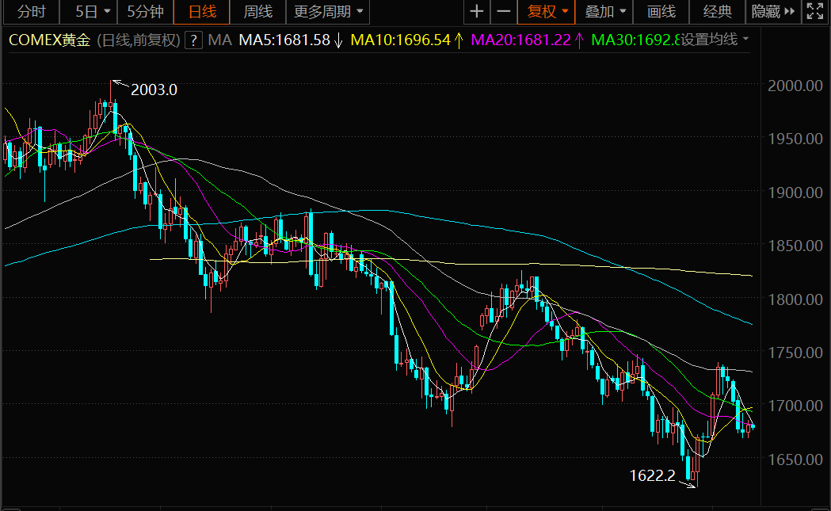Viewport: 831px width, 511px height.
Task: Switch to 周线 weekly chart
Action: (257, 12)
